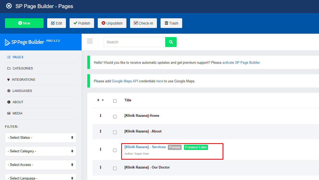Image resolution: width=319 pixels, height=180 pixels.
Task: Click the Check-in toolbar button
Action: (x=143, y=23)
